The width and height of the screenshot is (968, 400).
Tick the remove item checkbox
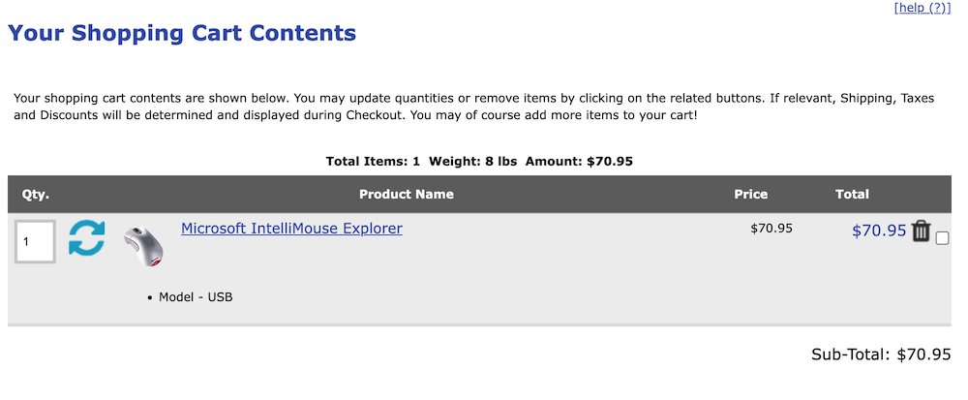(x=943, y=238)
